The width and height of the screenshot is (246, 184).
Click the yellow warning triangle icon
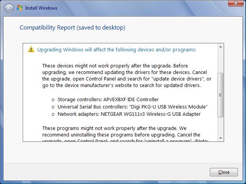[31, 49]
